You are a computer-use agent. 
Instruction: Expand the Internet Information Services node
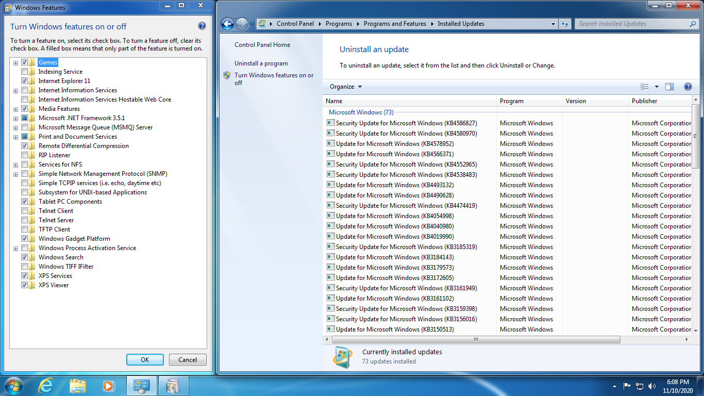16,91
